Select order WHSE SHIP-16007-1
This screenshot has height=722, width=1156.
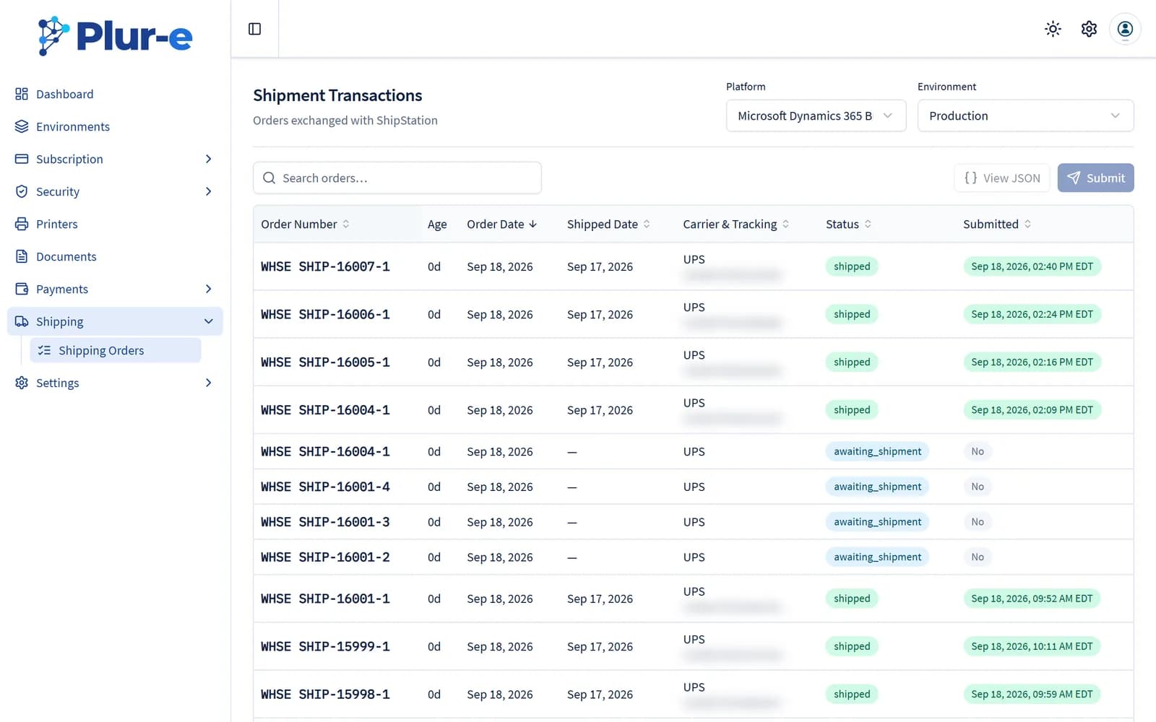click(x=325, y=266)
